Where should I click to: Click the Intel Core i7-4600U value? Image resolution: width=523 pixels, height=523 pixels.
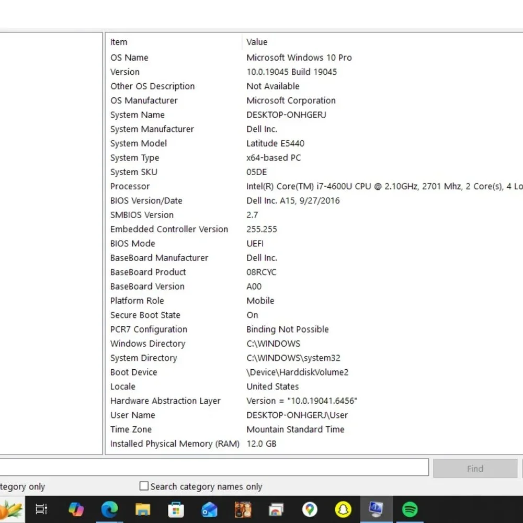pyautogui.click(x=384, y=187)
